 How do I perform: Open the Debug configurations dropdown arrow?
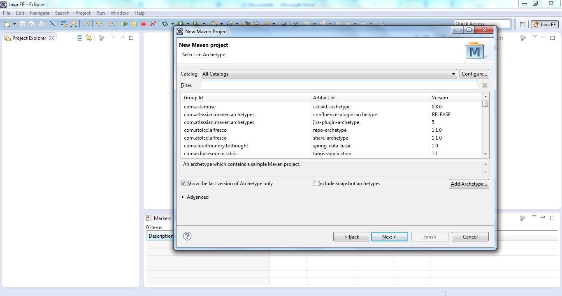click(172, 24)
